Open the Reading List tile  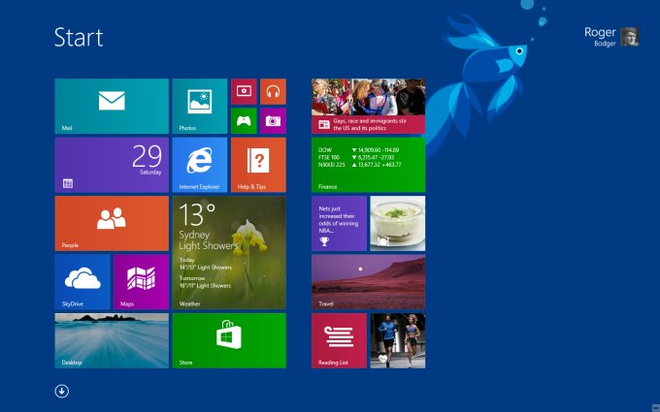pyautogui.click(x=339, y=340)
